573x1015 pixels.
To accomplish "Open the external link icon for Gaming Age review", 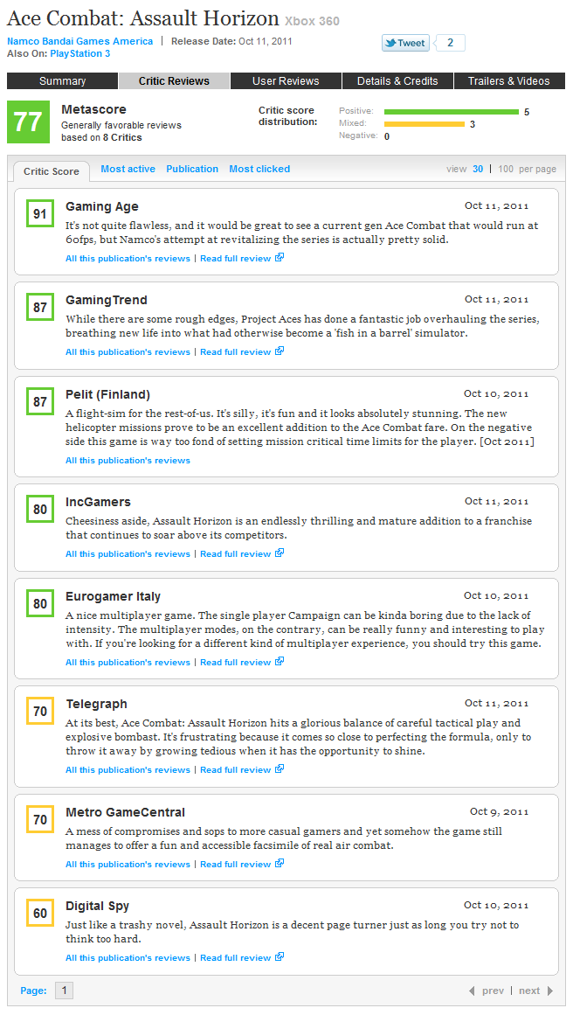I will [x=280, y=258].
